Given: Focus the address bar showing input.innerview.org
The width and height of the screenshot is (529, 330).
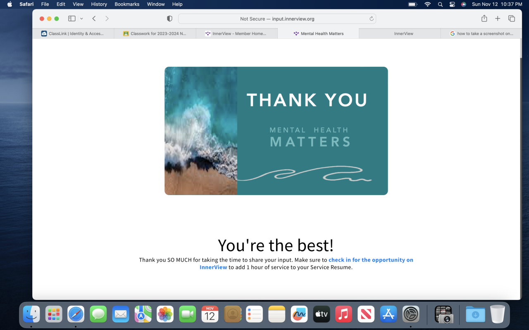Looking at the screenshot, I should click(x=277, y=19).
